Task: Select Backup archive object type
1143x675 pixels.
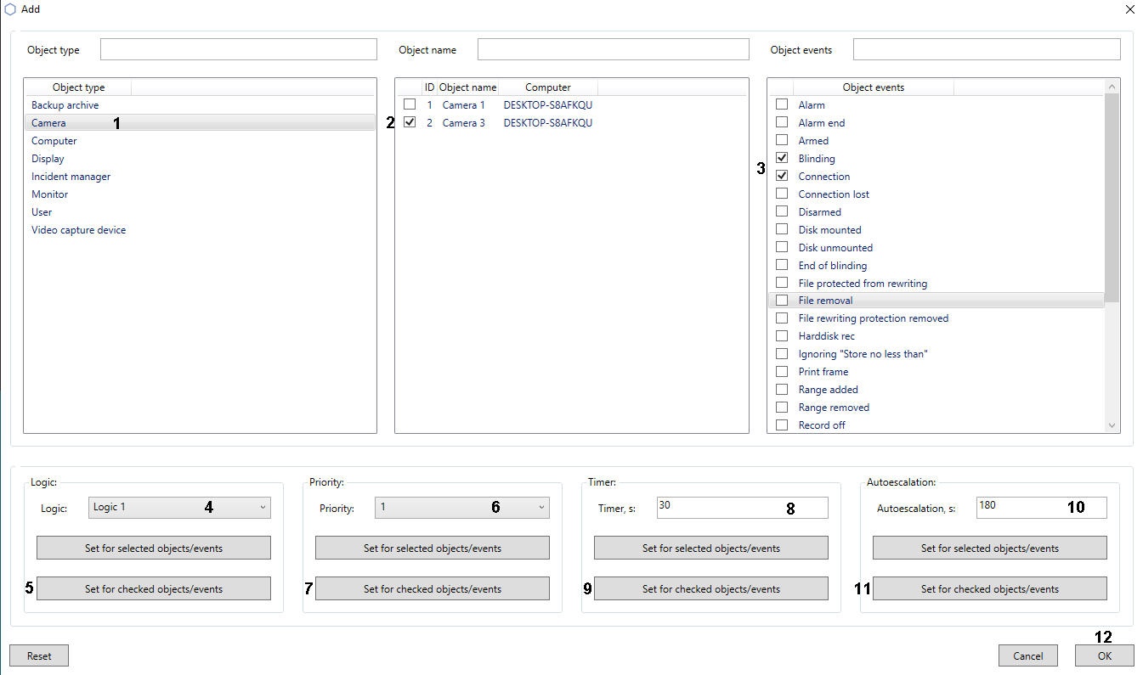Action: point(65,105)
